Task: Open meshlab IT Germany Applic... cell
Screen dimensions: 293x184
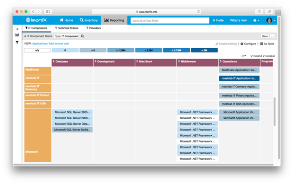Action: [239, 87]
